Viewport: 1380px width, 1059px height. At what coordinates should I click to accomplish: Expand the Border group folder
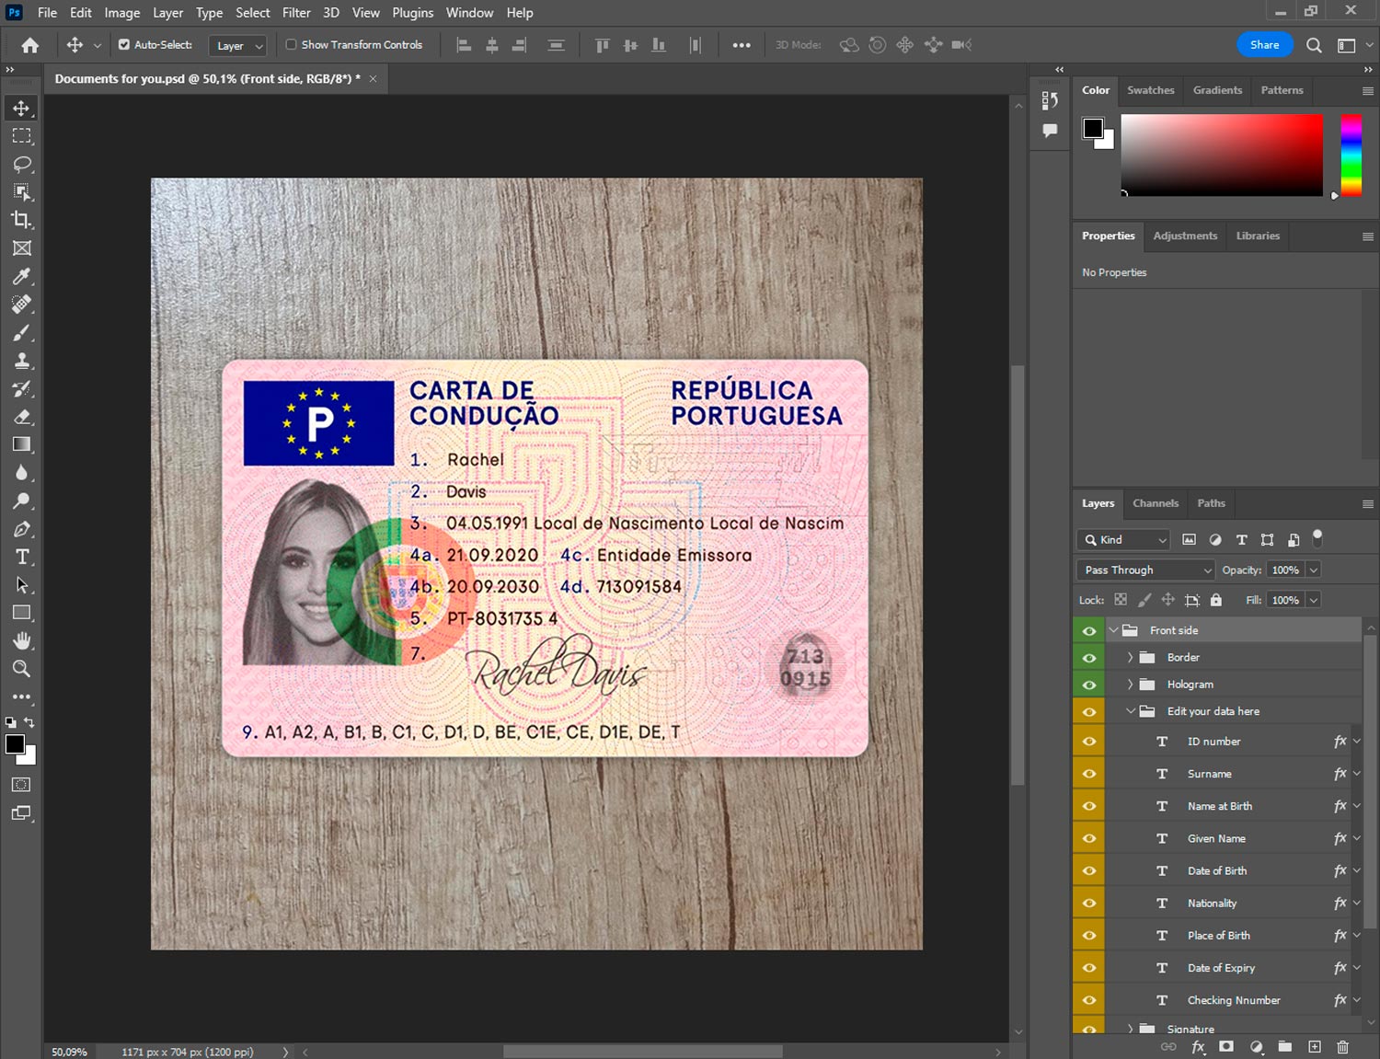1130,658
